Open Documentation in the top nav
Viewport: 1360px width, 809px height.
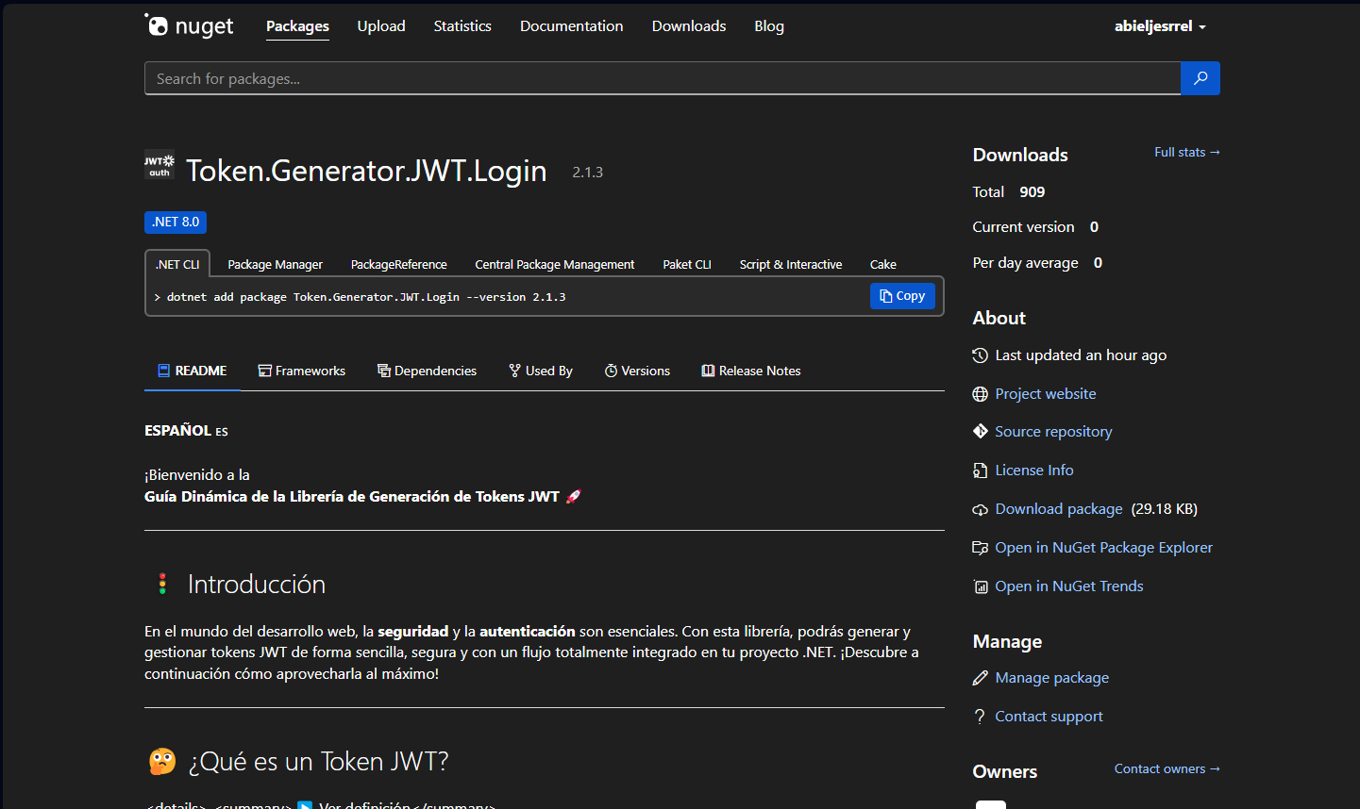pyautogui.click(x=571, y=26)
